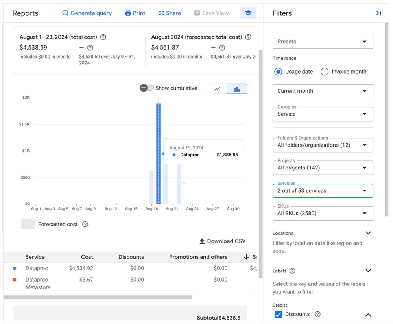Viewport: 393px width, 324px height.
Task: Expand the Labels filter section
Action: pyautogui.click(x=368, y=271)
